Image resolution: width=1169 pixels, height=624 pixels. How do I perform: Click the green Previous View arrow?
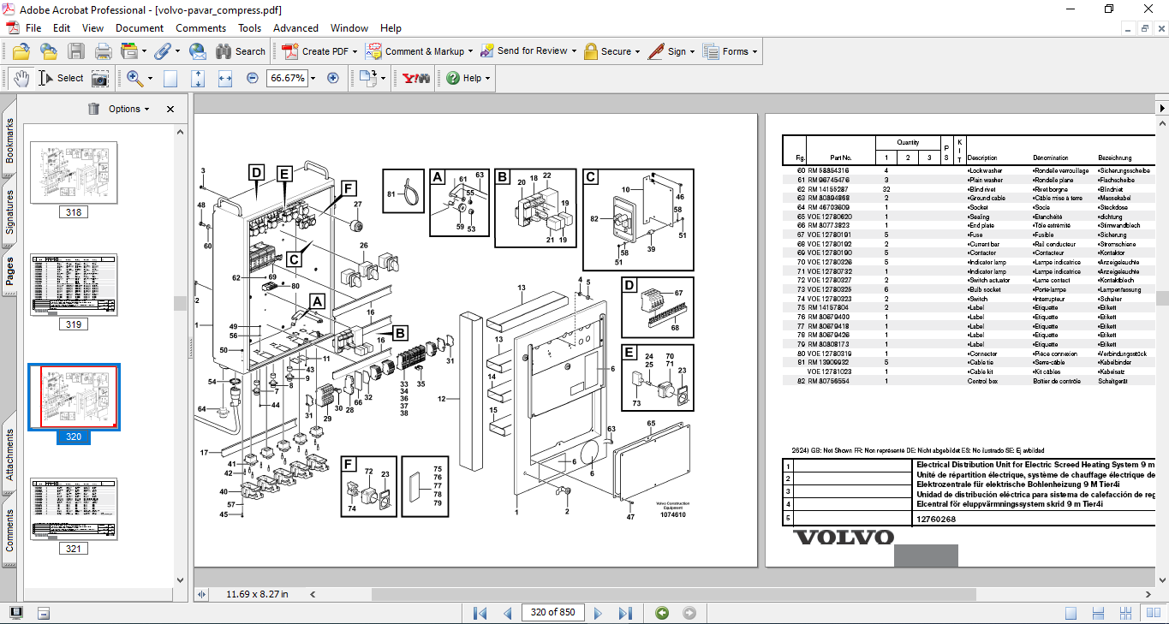tap(662, 613)
